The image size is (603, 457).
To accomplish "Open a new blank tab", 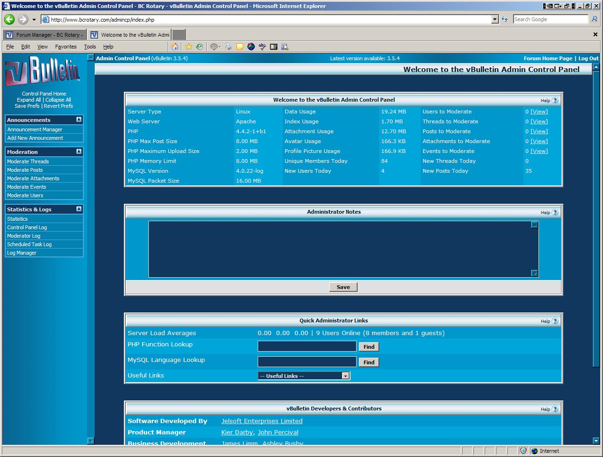I will tap(179, 35).
